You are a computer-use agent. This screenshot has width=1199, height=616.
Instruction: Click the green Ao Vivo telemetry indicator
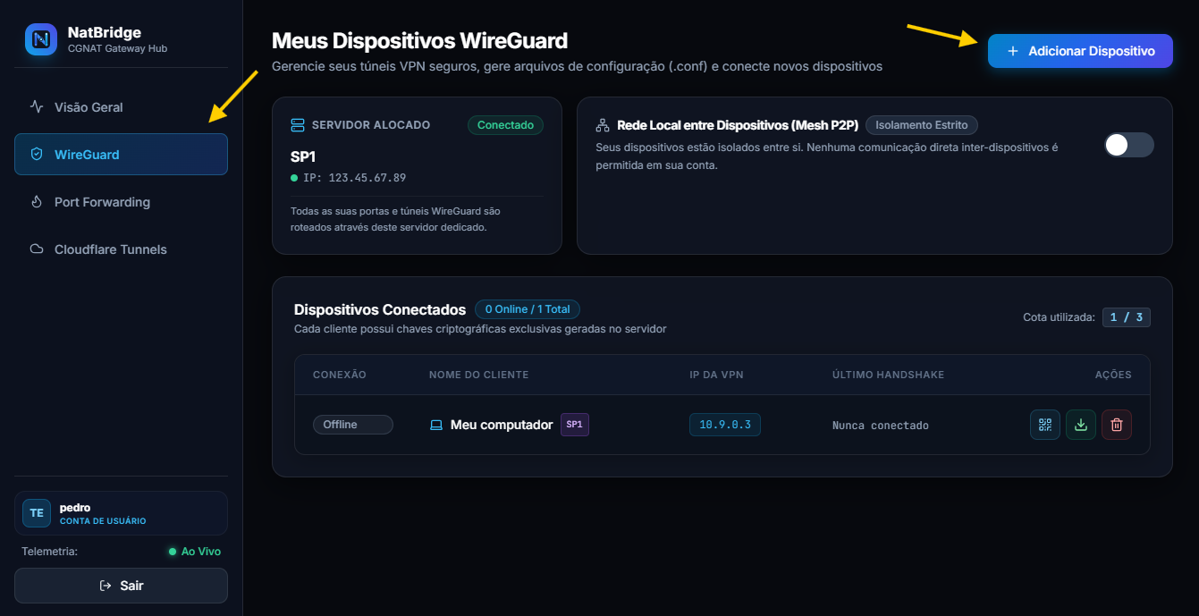tap(195, 552)
